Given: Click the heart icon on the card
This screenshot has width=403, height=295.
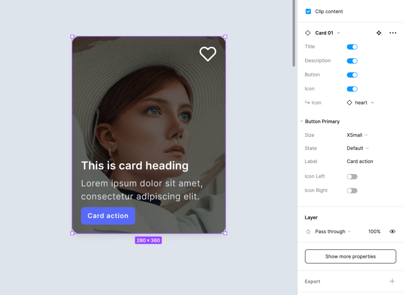Looking at the screenshot, I should tap(208, 54).
